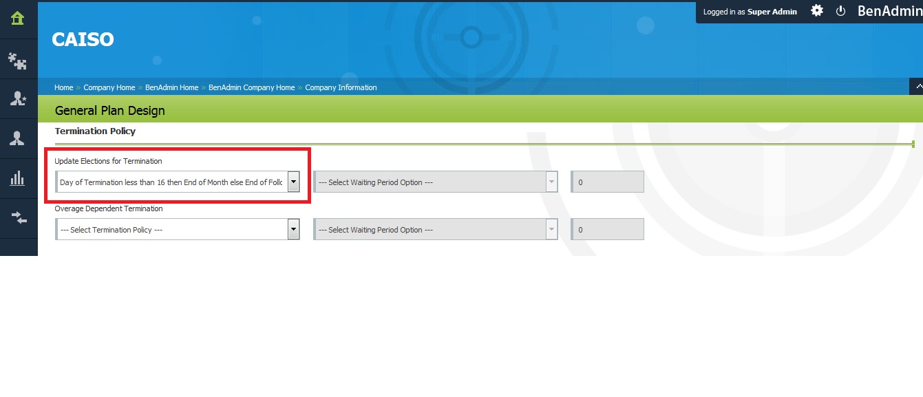Go to BenAdmin Company Home breadcrumb link
The height and width of the screenshot is (397, 923).
click(x=251, y=87)
